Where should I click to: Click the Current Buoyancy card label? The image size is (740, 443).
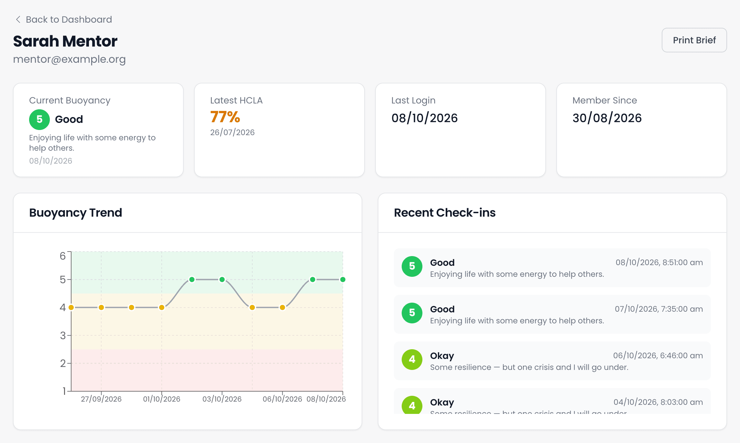click(70, 100)
